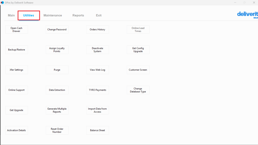Screen dimensions: 258x145
Task: Close the DPos window
Action: tap(254, 3)
